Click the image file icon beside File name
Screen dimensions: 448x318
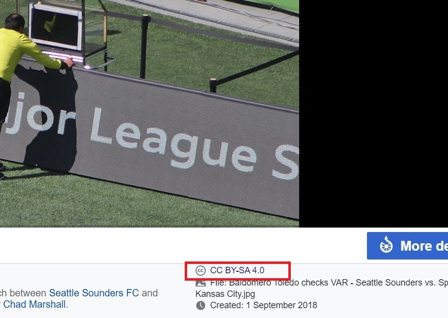pos(200,283)
